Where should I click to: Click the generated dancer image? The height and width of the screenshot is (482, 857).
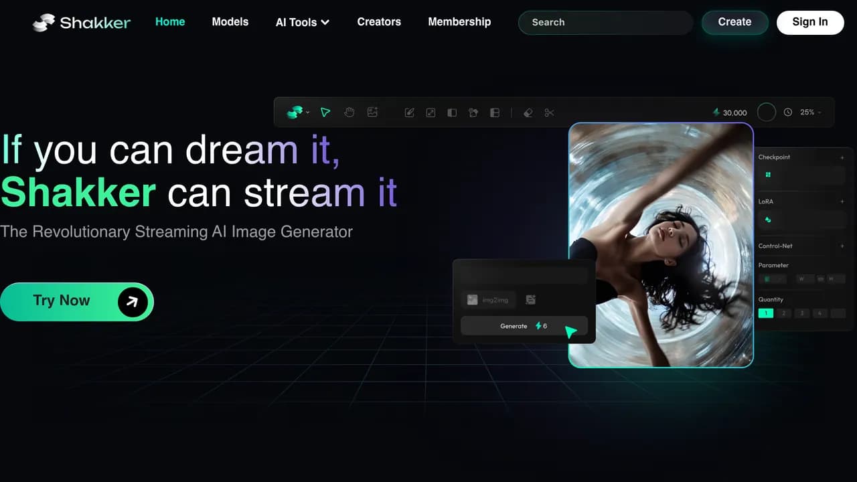pos(661,245)
